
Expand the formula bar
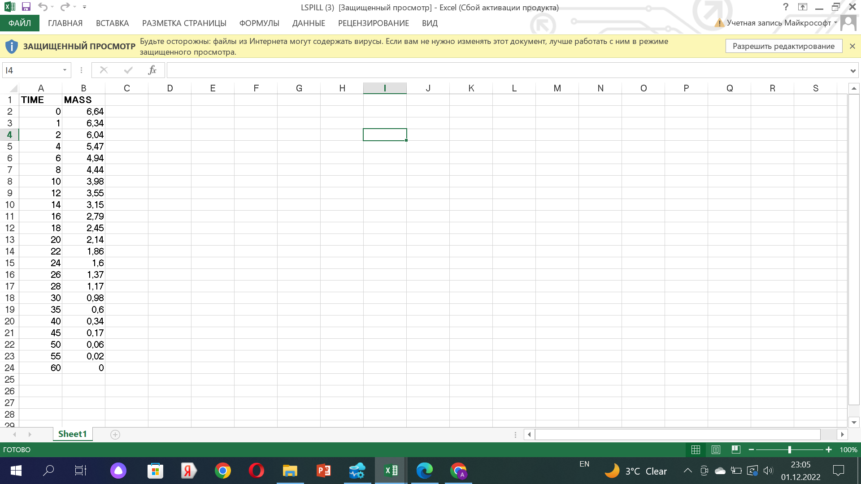(x=852, y=70)
